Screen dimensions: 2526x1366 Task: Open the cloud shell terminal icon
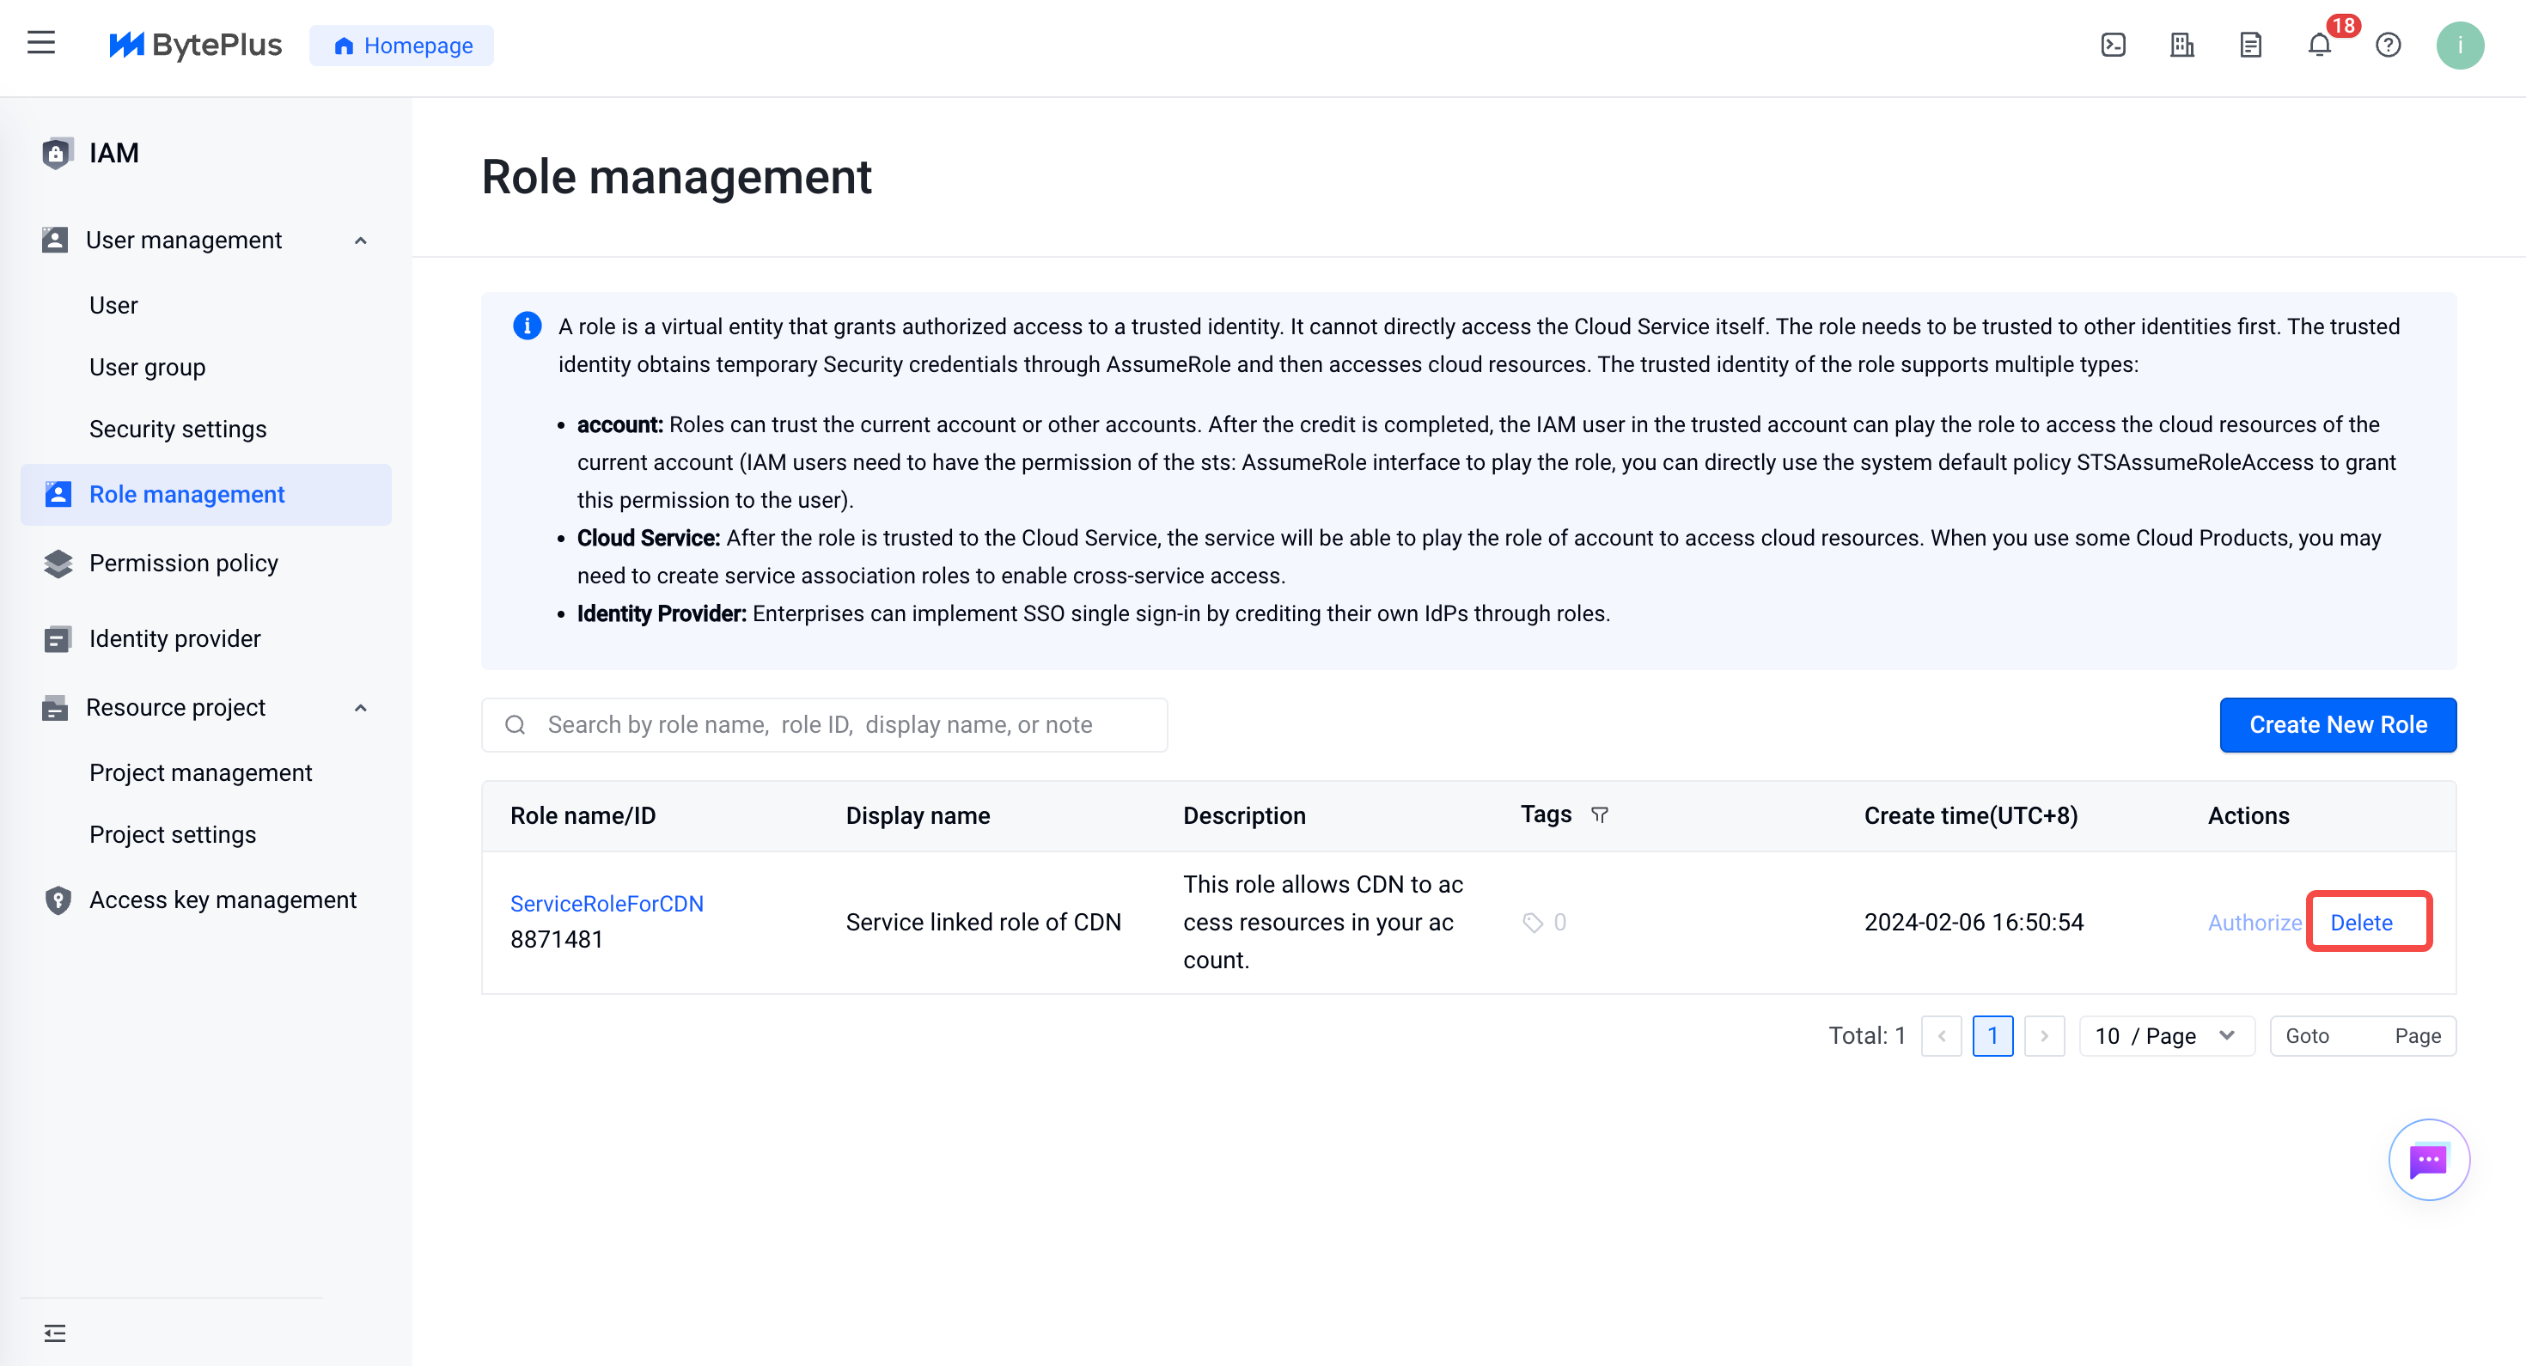coord(2114,46)
